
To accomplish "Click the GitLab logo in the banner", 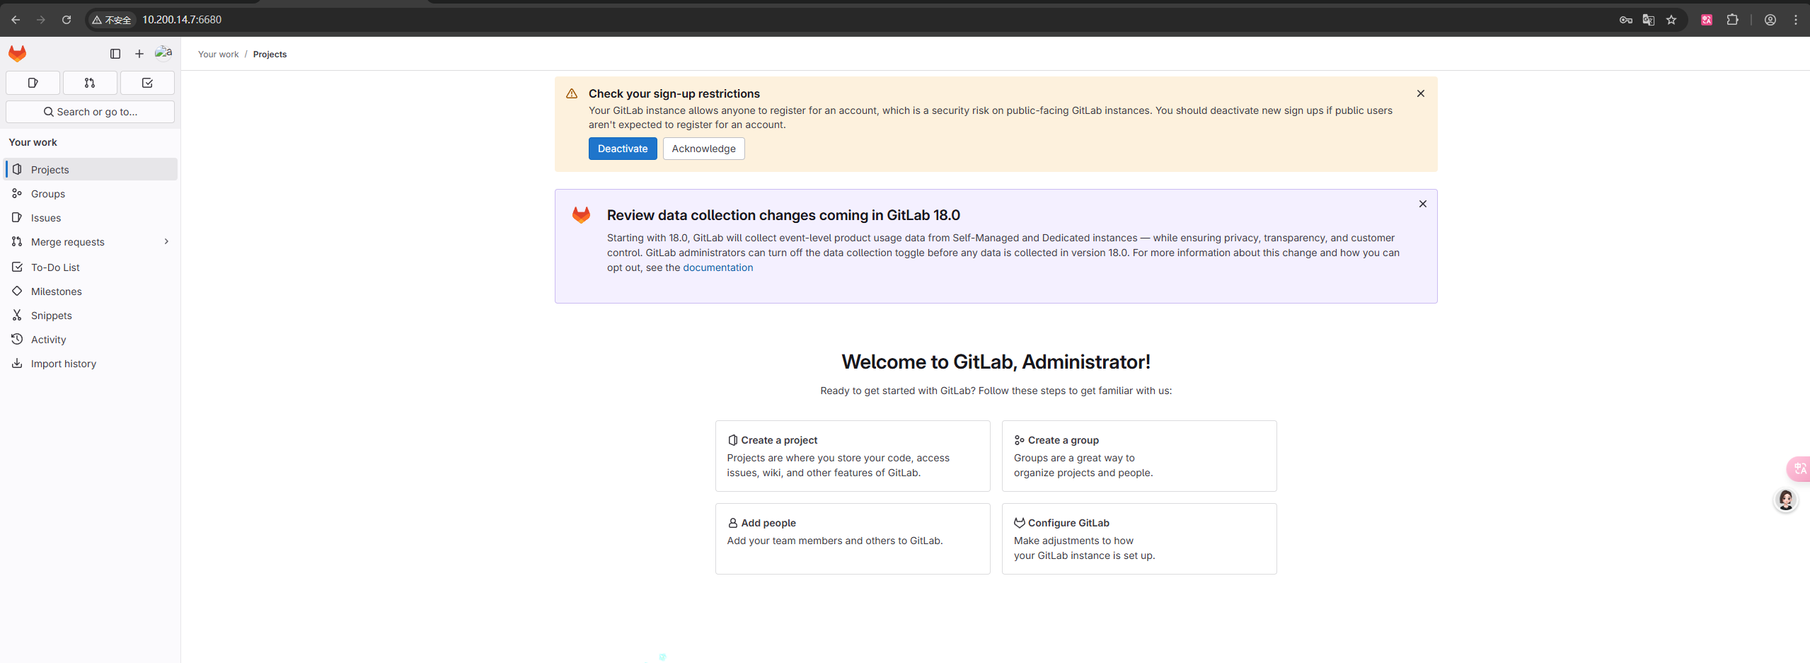I will [581, 215].
